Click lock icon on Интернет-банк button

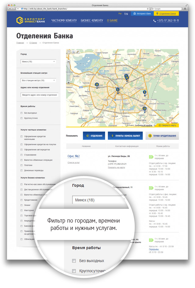[135, 13]
